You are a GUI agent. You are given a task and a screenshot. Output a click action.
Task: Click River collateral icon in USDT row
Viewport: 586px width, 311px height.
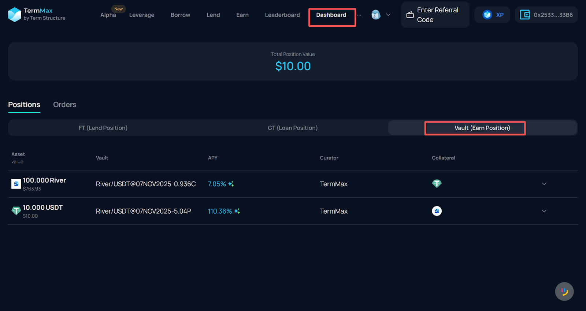click(437, 211)
